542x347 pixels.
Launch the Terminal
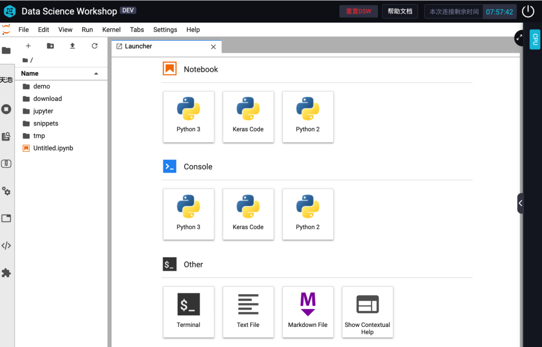(188, 312)
